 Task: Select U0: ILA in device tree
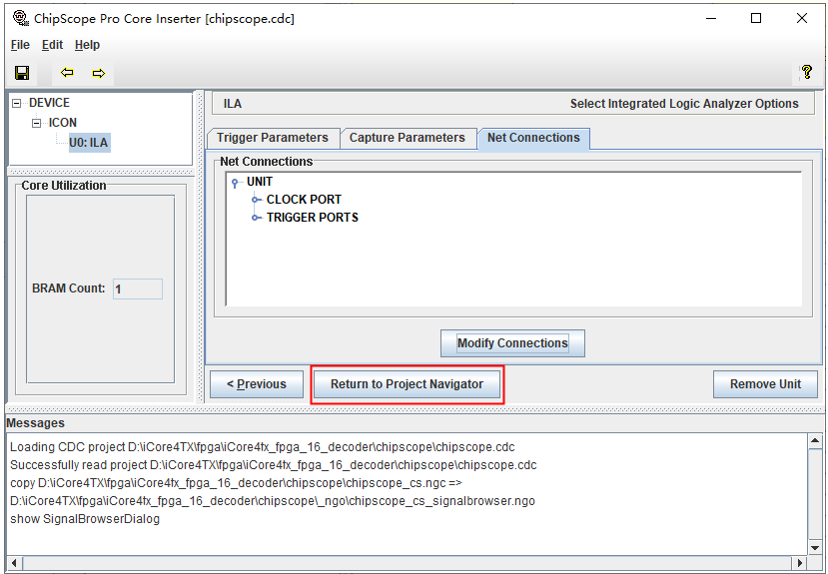[88, 143]
